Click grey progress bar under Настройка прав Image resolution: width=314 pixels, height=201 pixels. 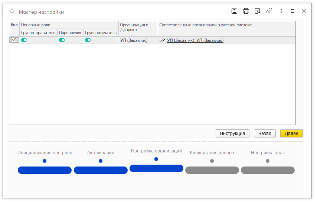coord(268,170)
